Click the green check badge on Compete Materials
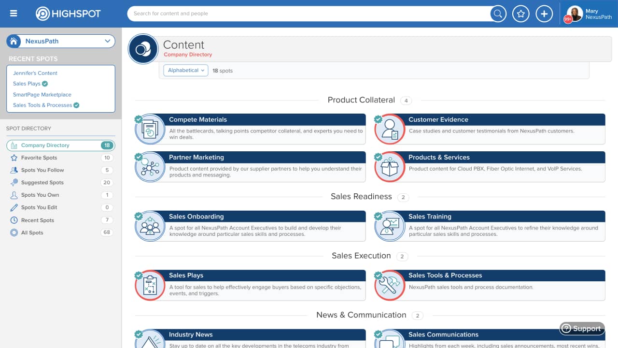 point(139,118)
